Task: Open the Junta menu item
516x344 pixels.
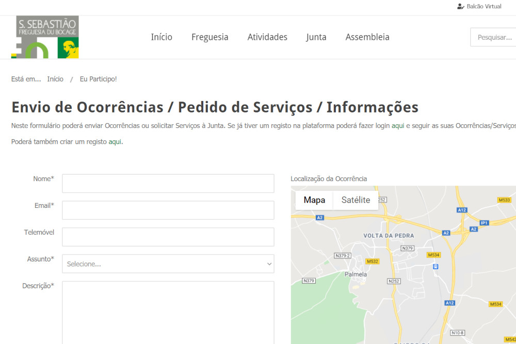Action: tap(316, 37)
